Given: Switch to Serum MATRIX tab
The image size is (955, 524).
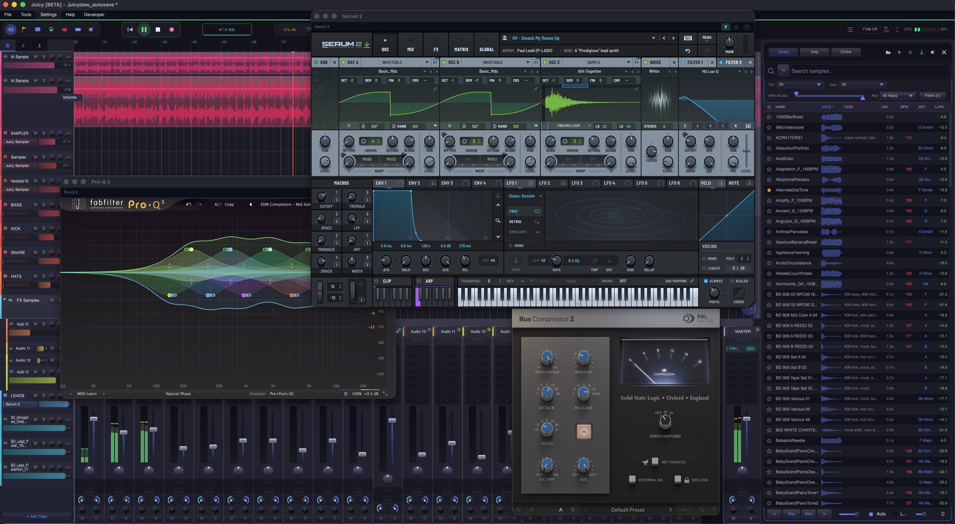Looking at the screenshot, I should pos(461,44).
